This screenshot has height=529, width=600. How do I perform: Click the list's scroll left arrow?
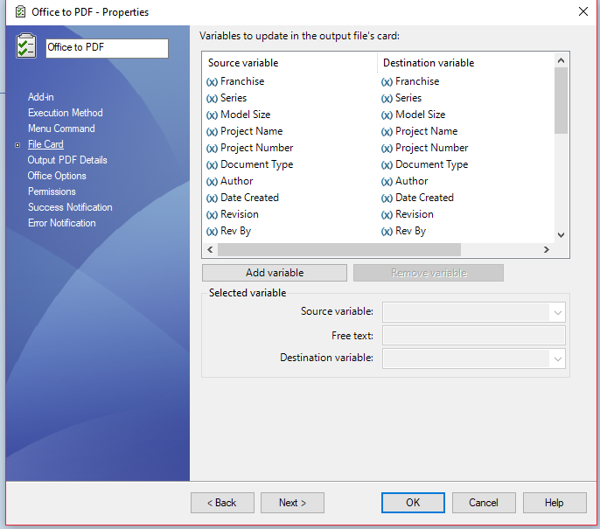tap(210, 249)
